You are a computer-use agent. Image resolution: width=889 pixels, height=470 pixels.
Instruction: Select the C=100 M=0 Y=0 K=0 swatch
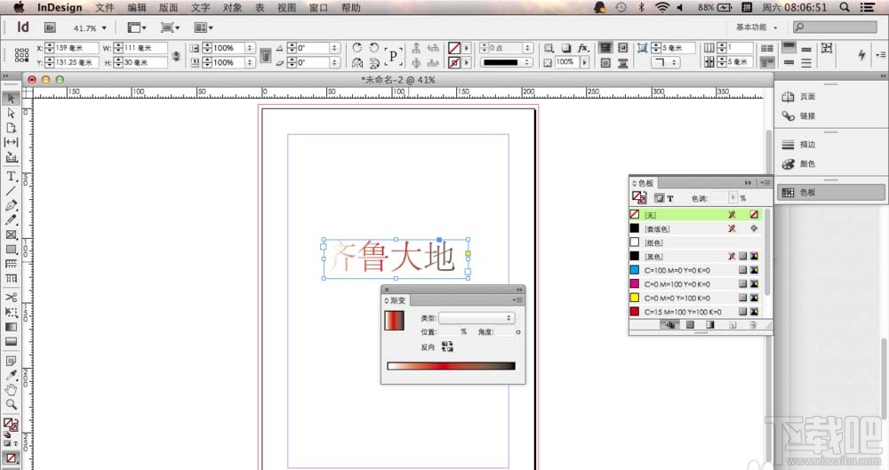696,270
